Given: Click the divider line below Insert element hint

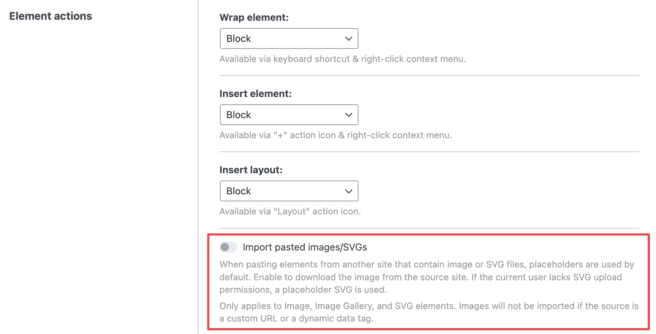Looking at the screenshot, I should (x=429, y=152).
